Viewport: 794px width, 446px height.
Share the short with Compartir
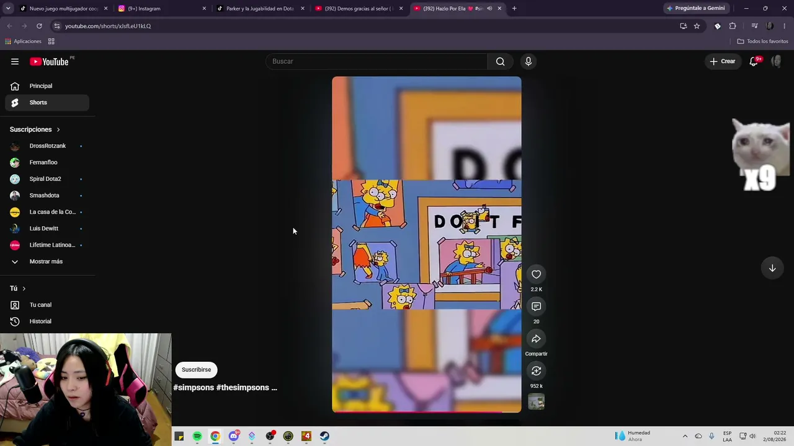[536, 339]
